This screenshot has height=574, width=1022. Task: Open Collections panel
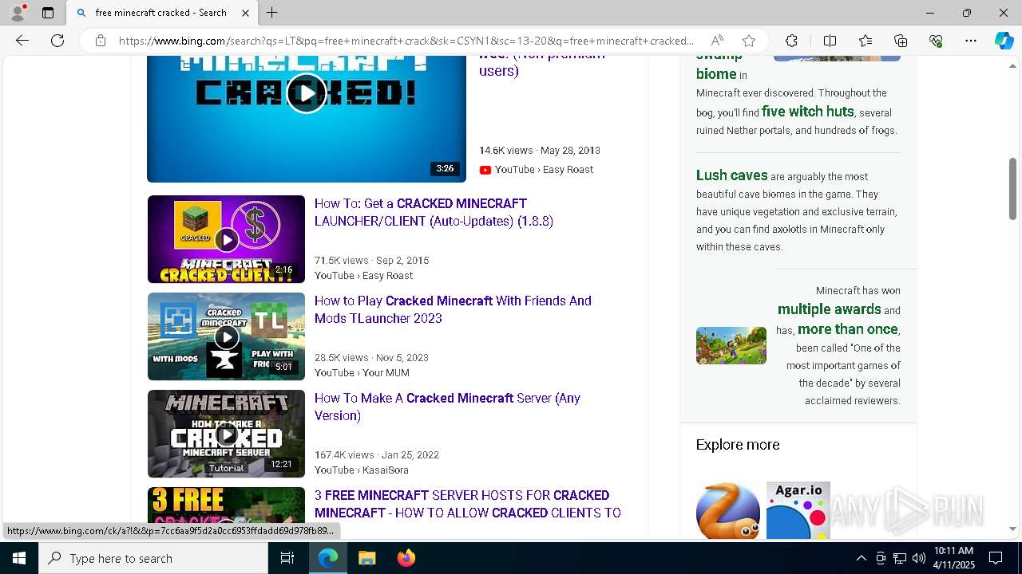(901, 41)
